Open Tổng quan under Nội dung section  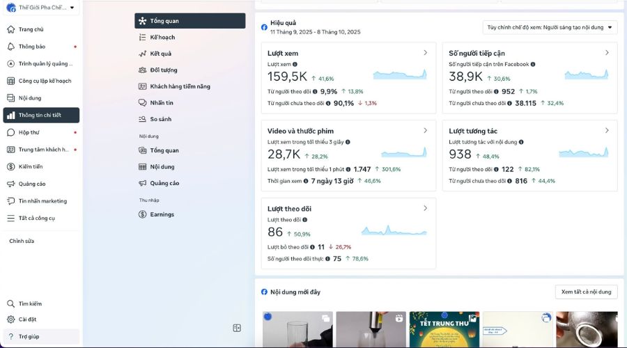[190, 150]
